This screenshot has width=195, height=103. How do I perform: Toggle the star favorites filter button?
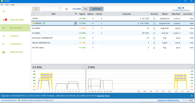click(36, 9)
